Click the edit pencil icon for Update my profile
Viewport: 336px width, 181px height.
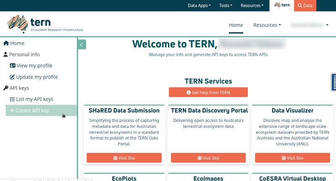(x=12, y=77)
